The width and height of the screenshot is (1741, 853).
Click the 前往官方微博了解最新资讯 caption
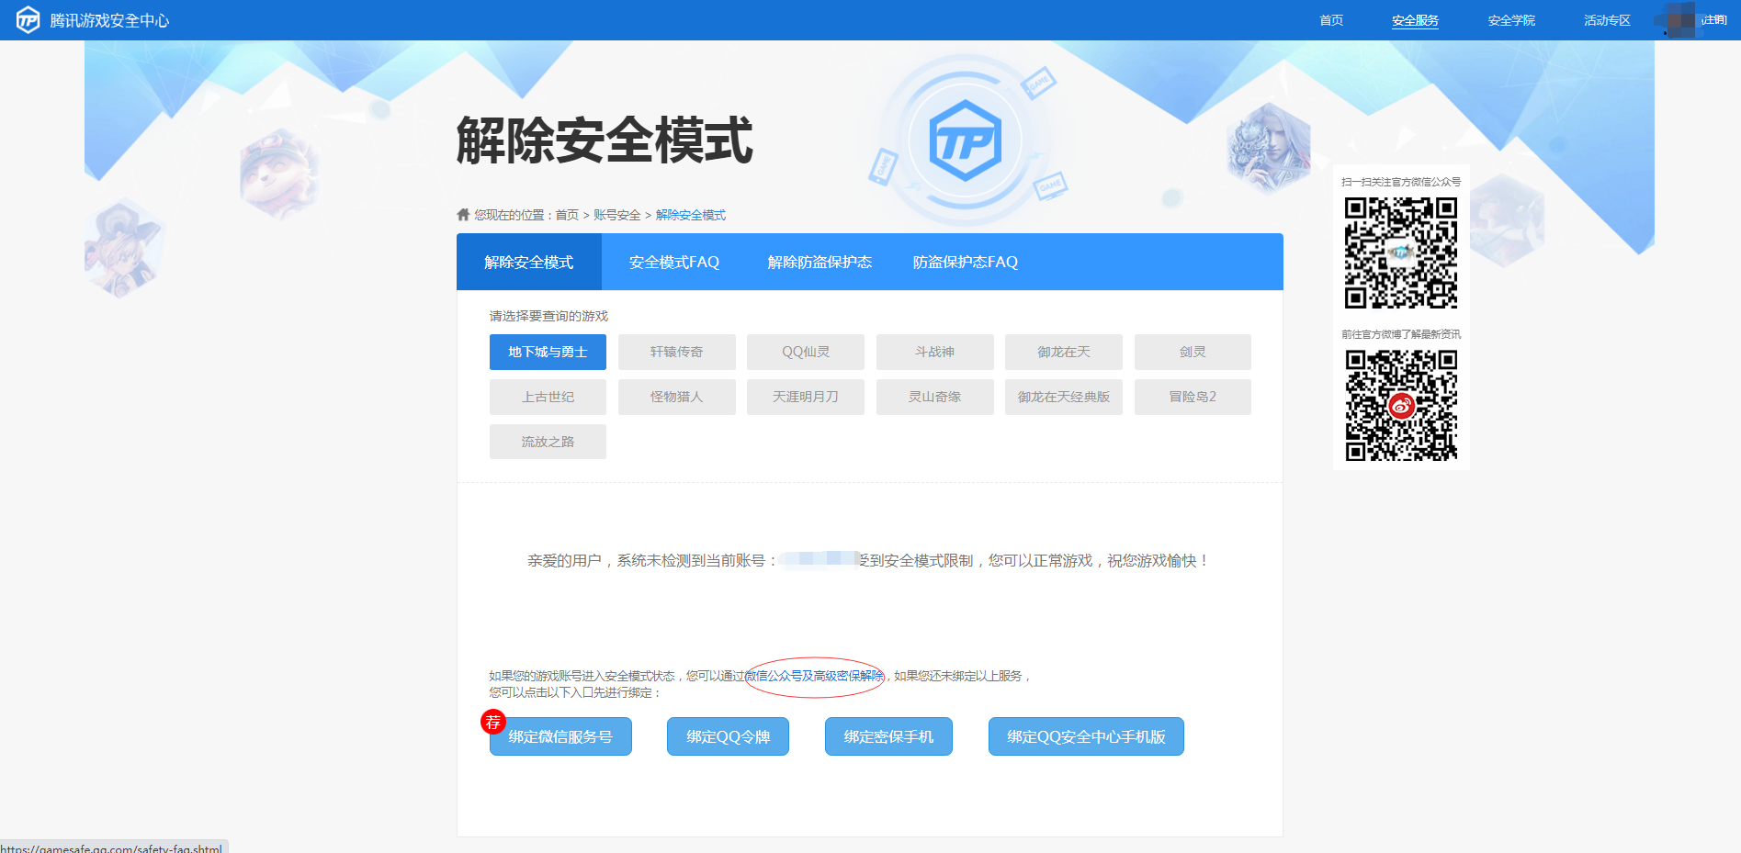[x=1401, y=334]
